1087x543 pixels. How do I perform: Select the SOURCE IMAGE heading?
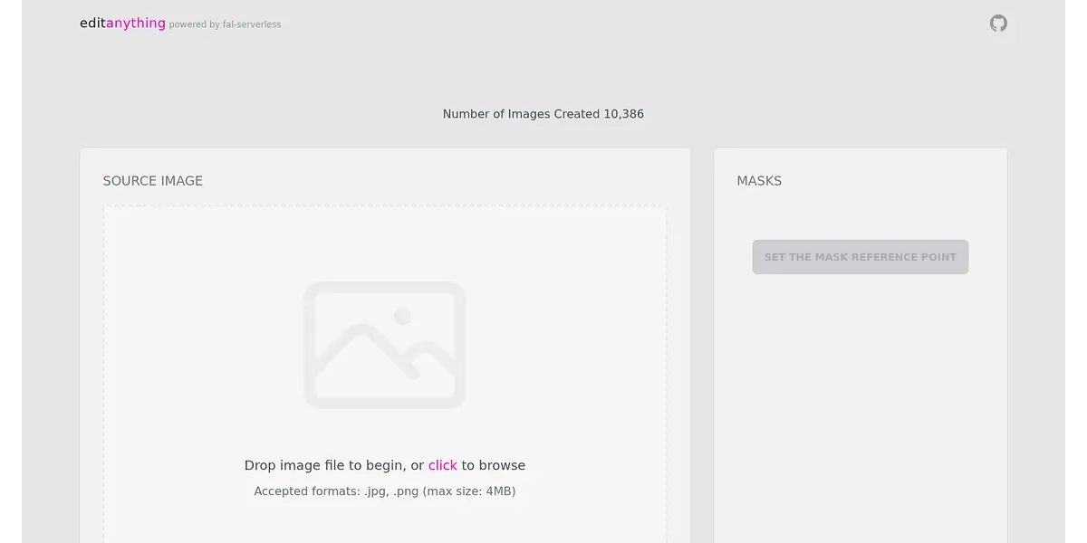153,181
